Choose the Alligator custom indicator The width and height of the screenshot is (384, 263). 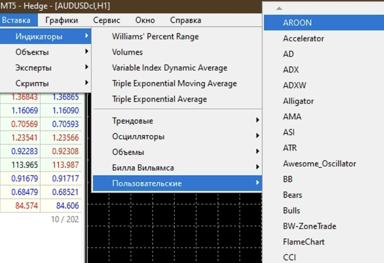coord(324,101)
